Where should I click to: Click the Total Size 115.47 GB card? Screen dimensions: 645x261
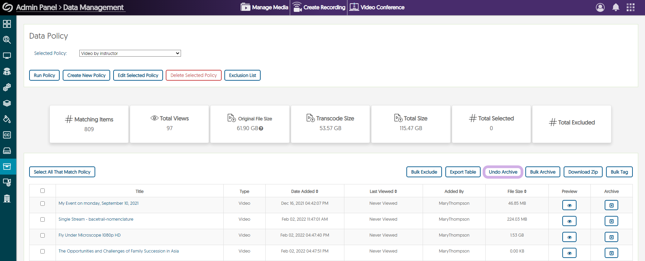point(411,124)
